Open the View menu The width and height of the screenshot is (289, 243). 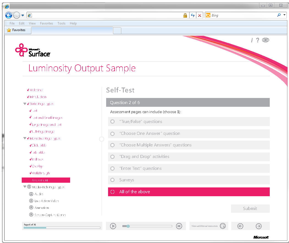pyautogui.click(x=32, y=23)
